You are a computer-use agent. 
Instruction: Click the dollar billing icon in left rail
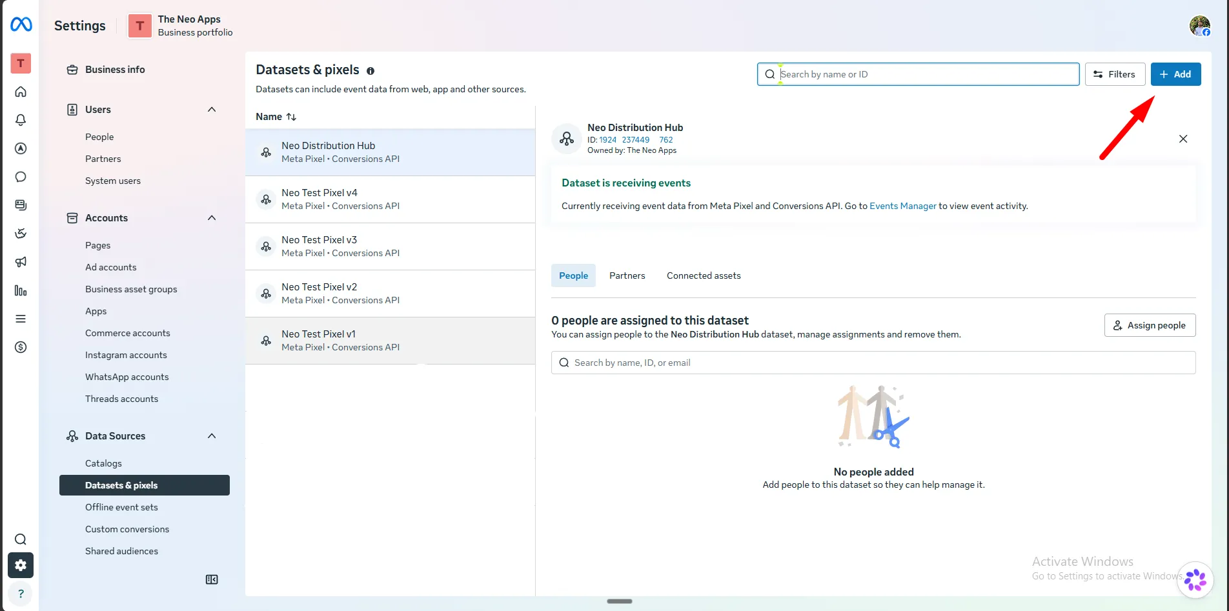tap(21, 347)
